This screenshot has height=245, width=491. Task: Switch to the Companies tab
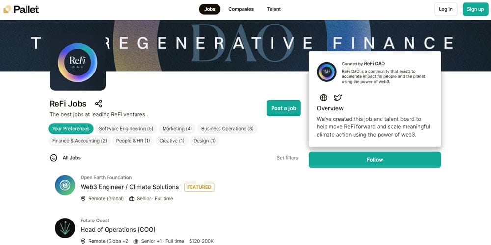pyautogui.click(x=241, y=9)
